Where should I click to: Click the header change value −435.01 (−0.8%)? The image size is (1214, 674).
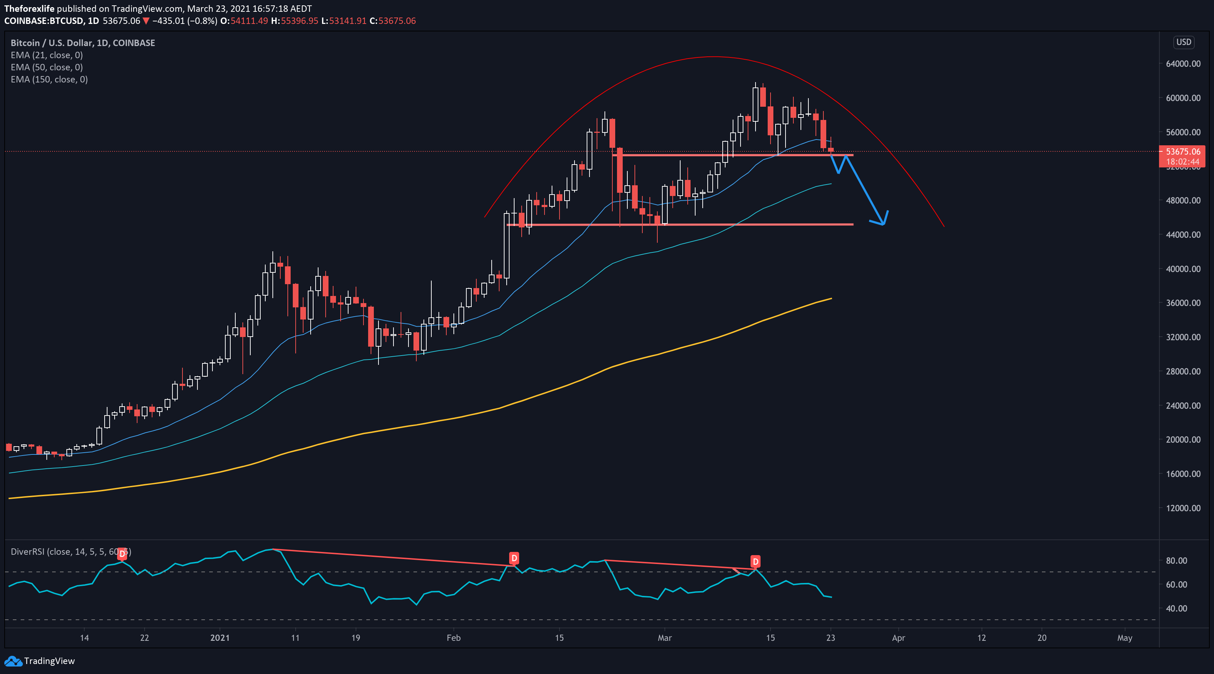click(x=185, y=21)
